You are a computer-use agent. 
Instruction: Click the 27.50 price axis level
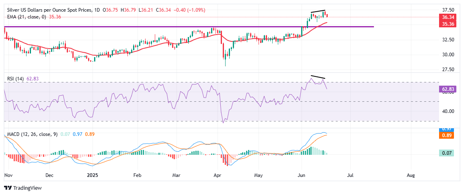point(448,70)
